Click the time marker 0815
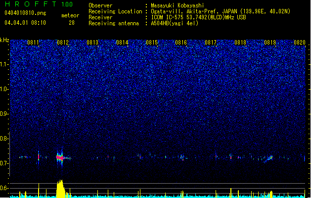311x198 pixels. [152, 43]
